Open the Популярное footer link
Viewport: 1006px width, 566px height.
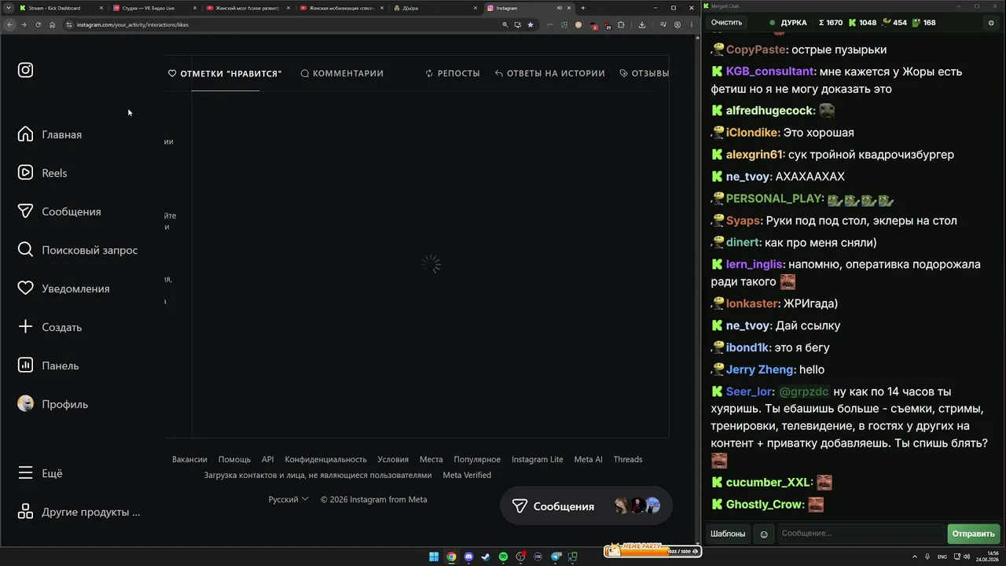(477, 459)
